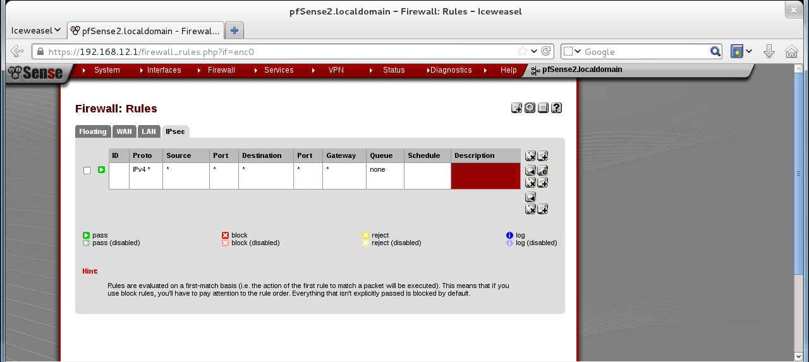Image resolution: width=809 pixels, height=362 pixels.
Task: Bookmark this page with the star icon
Action: (x=523, y=51)
